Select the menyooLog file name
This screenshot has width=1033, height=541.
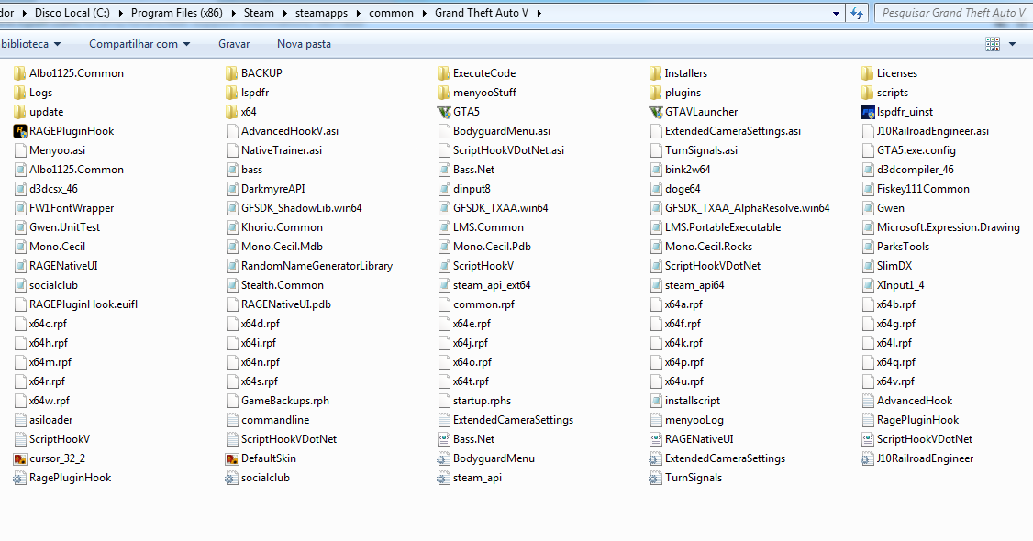694,420
